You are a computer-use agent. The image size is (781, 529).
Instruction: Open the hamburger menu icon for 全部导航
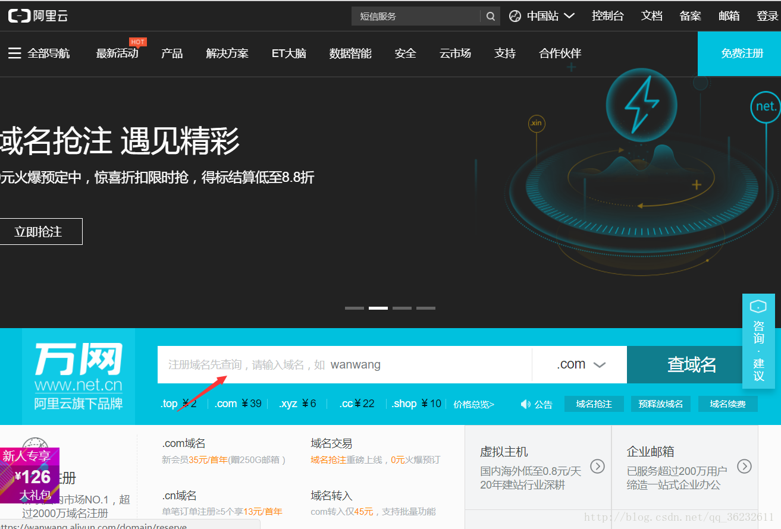(x=15, y=53)
